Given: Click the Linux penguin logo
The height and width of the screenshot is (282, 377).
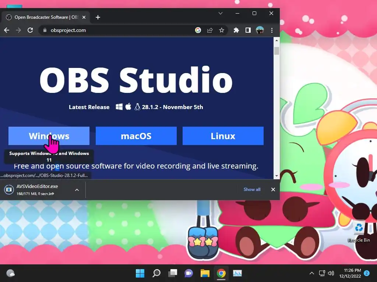Looking at the screenshot, I should (x=137, y=107).
